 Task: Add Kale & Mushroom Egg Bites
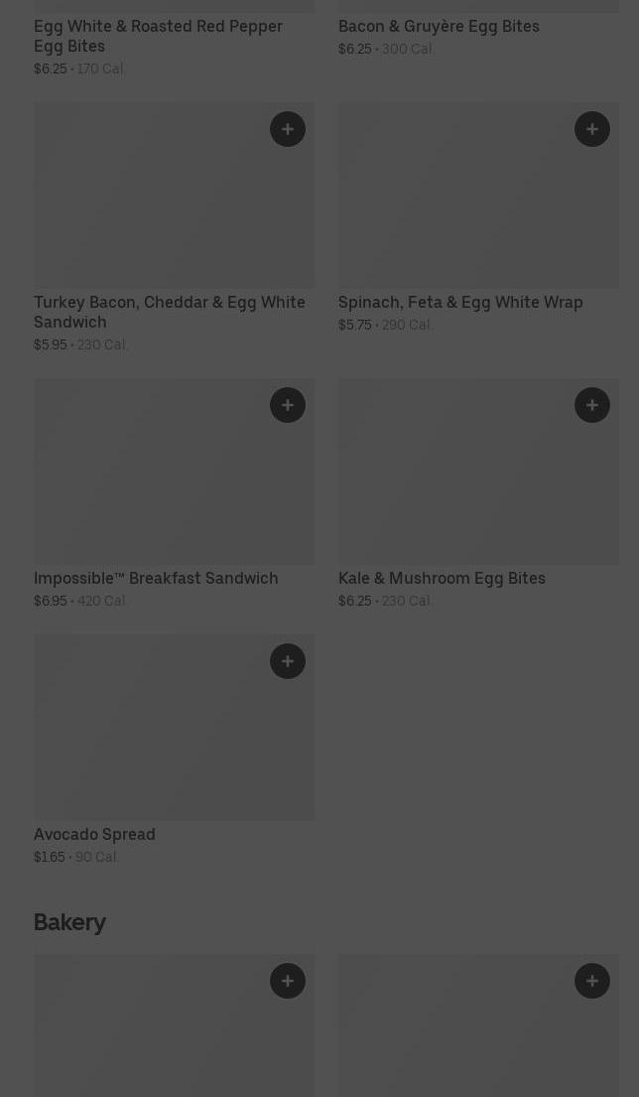(x=592, y=405)
